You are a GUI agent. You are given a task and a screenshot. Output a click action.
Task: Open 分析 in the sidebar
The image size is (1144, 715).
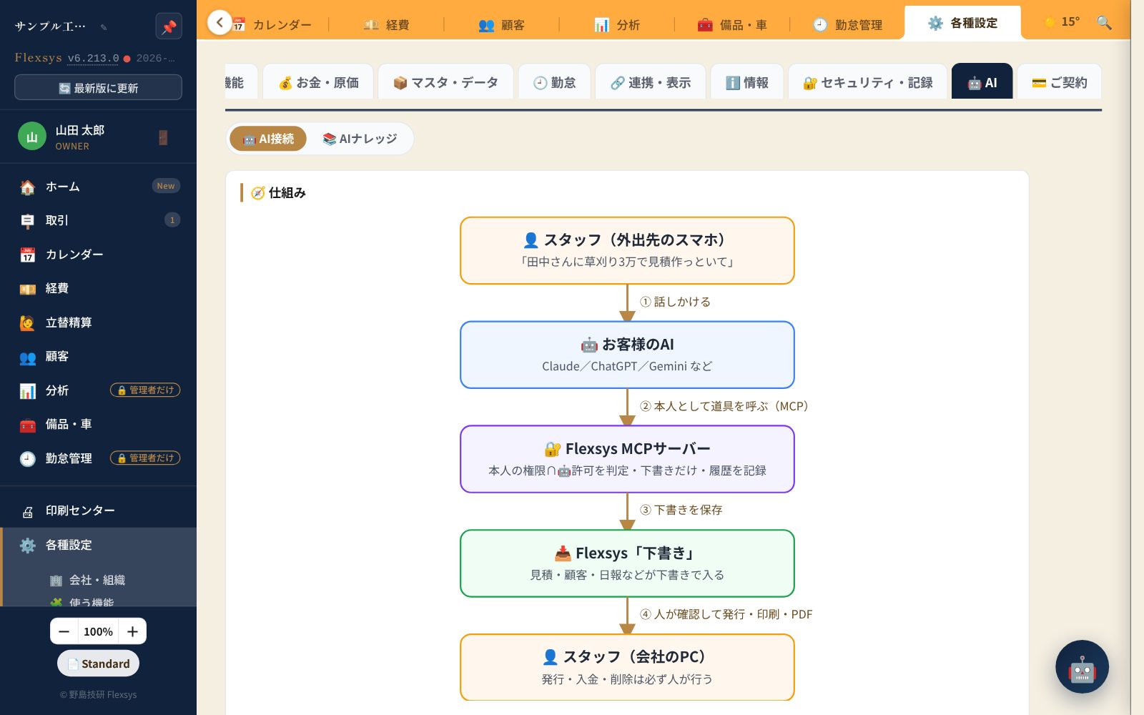coord(99,390)
